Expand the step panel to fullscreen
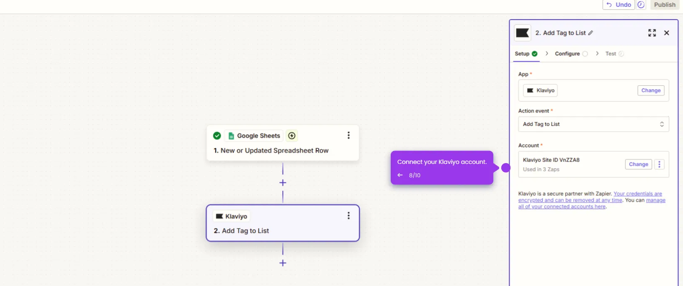This screenshot has width=683, height=286. click(652, 33)
